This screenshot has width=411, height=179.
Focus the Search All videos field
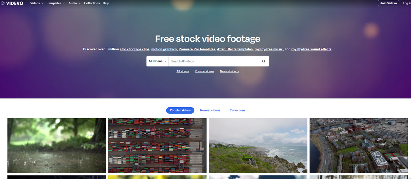coord(214,61)
